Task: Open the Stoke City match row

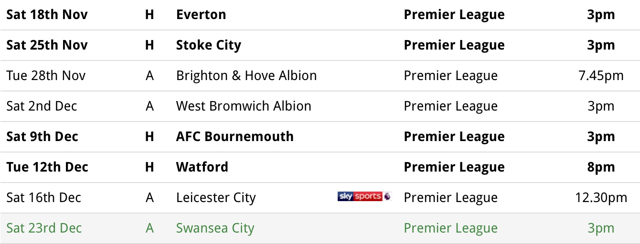Action: click(320, 45)
